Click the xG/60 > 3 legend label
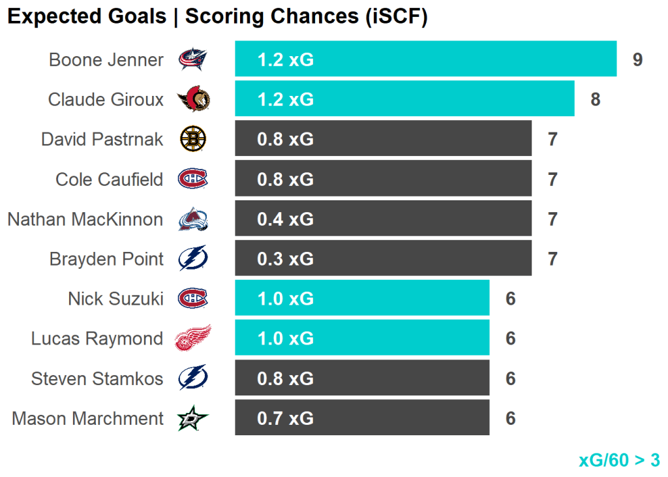Screen dimensions: 668x477 (619, 460)
